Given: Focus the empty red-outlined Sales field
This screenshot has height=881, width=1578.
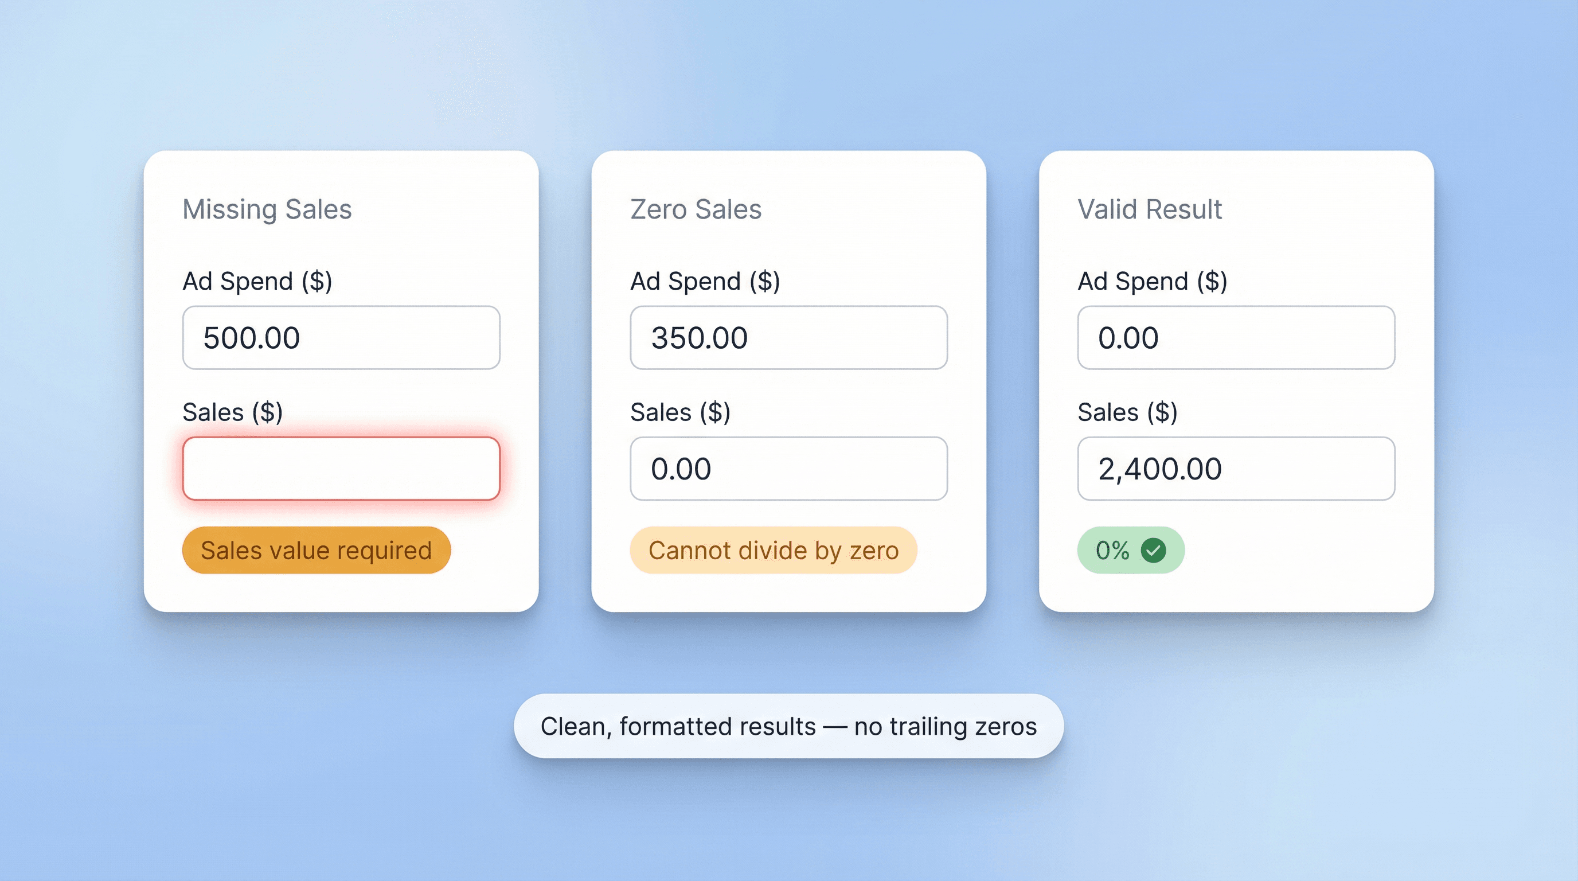Looking at the screenshot, I should pyautogui.click(x=341, y=469).
